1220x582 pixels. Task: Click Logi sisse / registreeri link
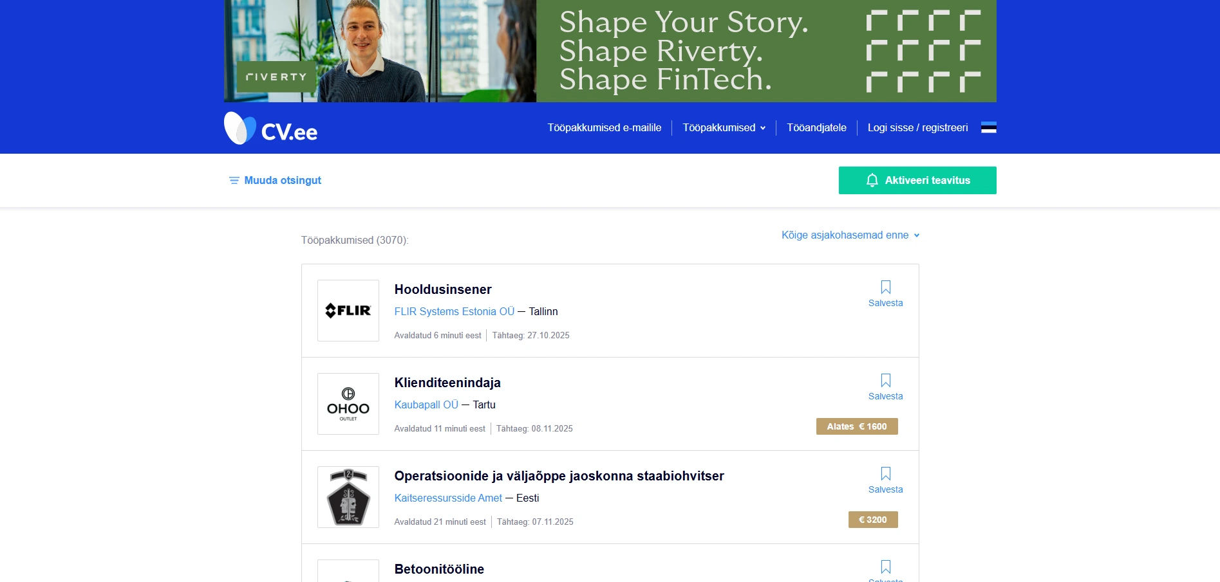click(x=917, y=127)
